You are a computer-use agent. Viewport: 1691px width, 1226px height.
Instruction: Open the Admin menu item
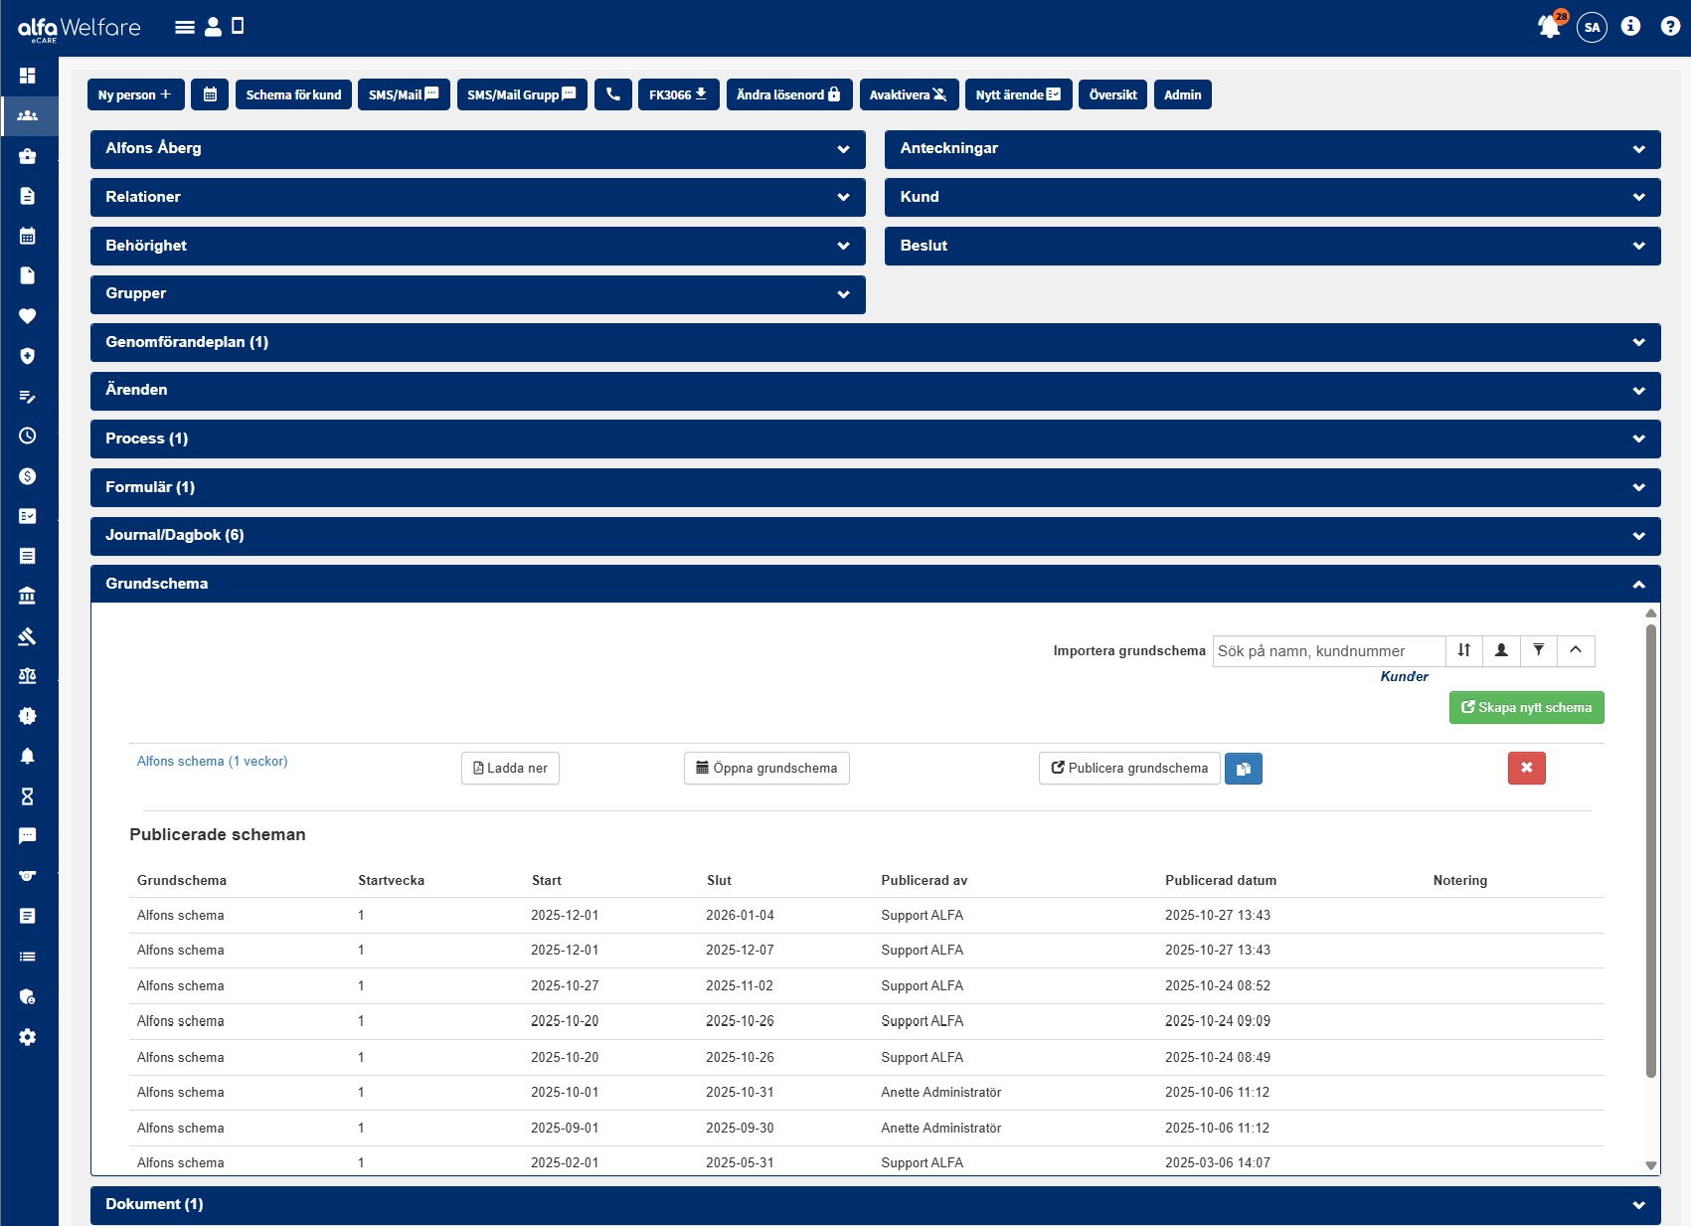click(1182, 94)
